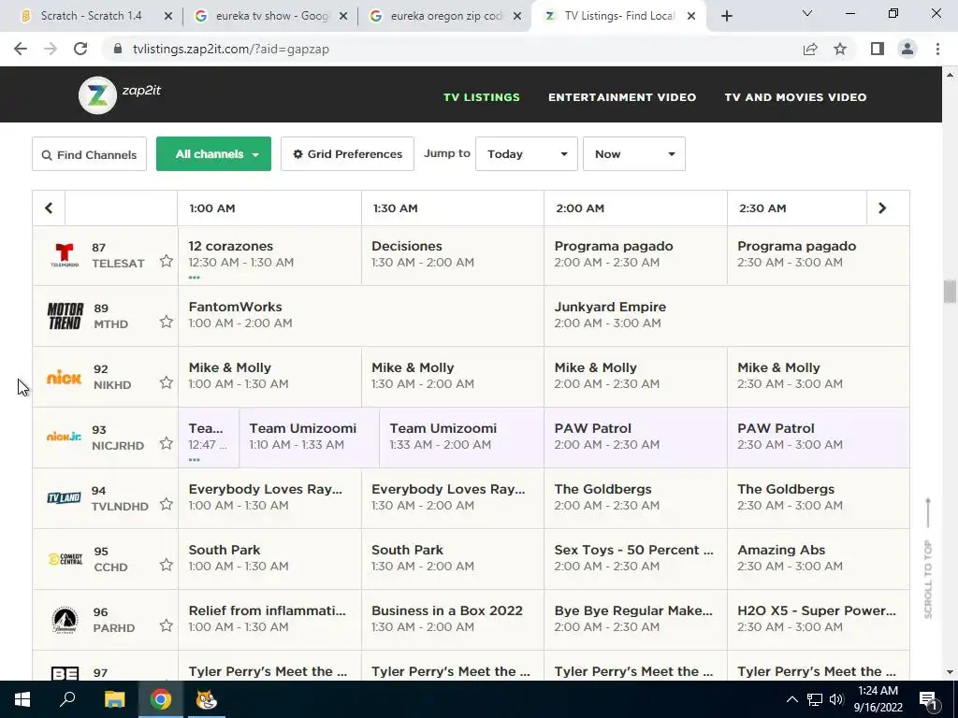Open TV AND MOVIES VIDEO navigation item
The image size is (958, 718).
coord(795,97)
